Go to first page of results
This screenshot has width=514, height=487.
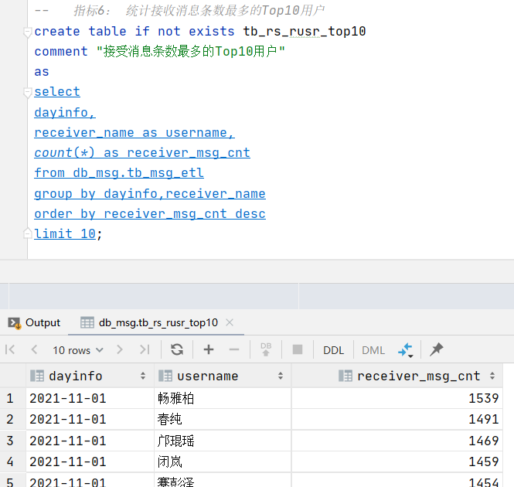coord(10,349)
